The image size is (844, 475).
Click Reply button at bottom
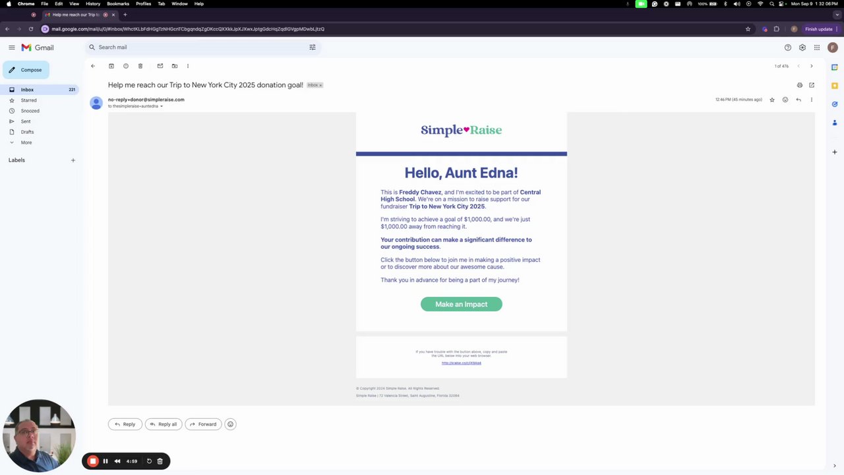[x=125, y=424]
